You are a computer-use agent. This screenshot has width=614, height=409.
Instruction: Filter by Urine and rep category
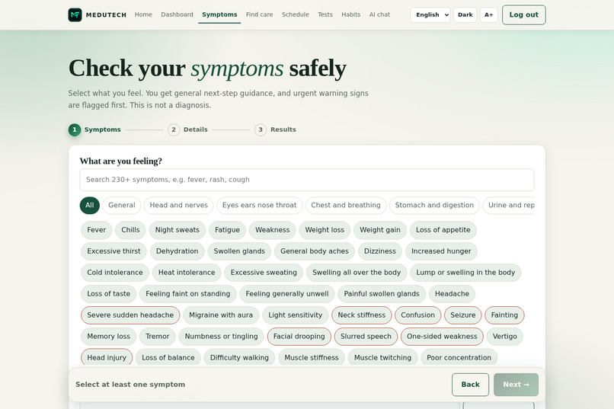point(509,205)
